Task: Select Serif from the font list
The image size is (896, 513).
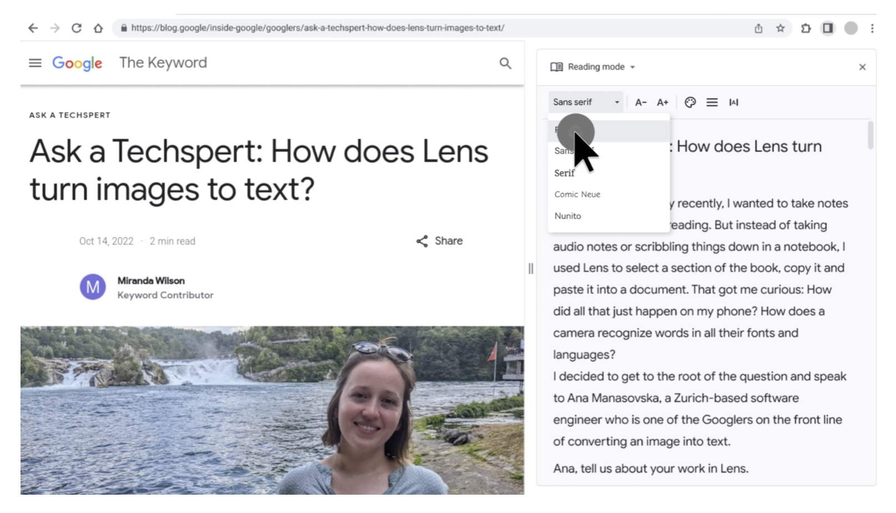Action: click(609, 173)
